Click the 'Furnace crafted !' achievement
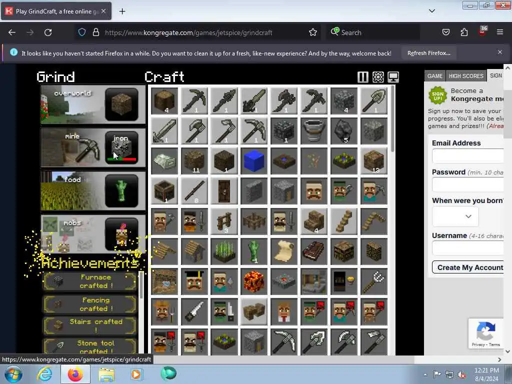Viewport: 512px width, 384px height. [x=90, y=281]
